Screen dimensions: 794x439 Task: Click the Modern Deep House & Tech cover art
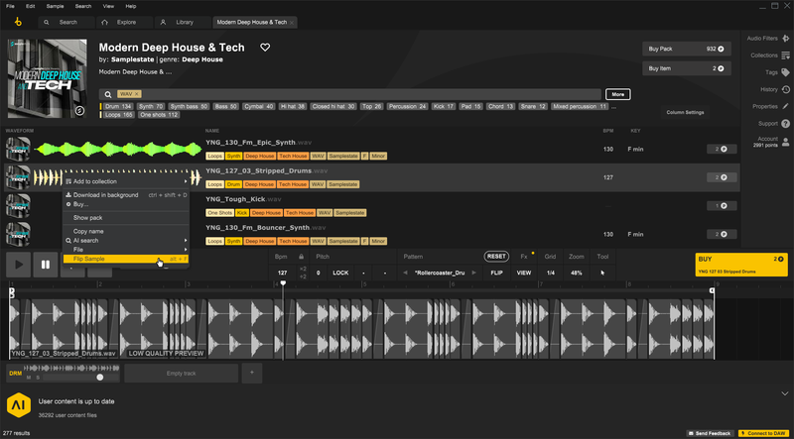[47, 78]
